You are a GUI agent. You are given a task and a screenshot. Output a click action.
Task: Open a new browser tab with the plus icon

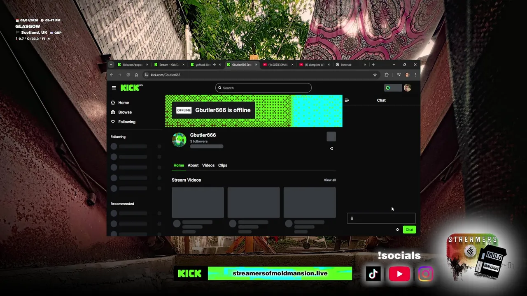coord(373,65)
